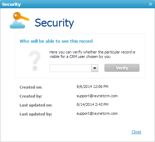The height and width of the screenshot is (142, 155).
Task: Click the key and cloud Security icon
Action: point(20,20)
